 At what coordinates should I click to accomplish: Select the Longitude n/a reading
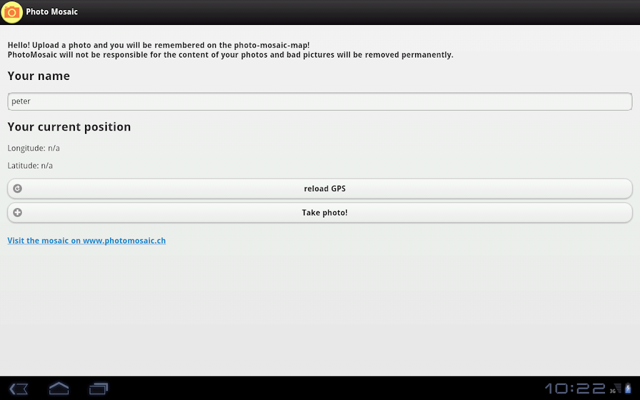(34, 148)
